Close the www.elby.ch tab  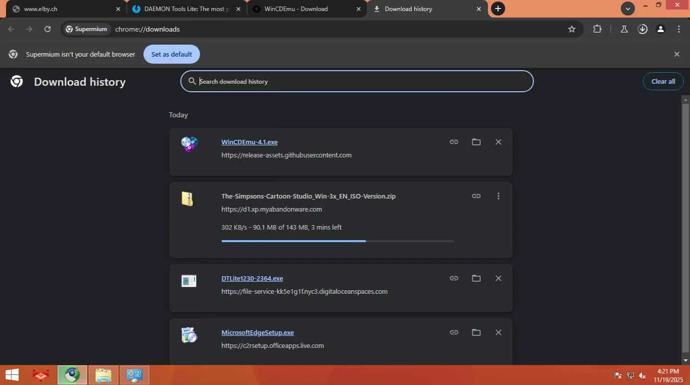118,9
